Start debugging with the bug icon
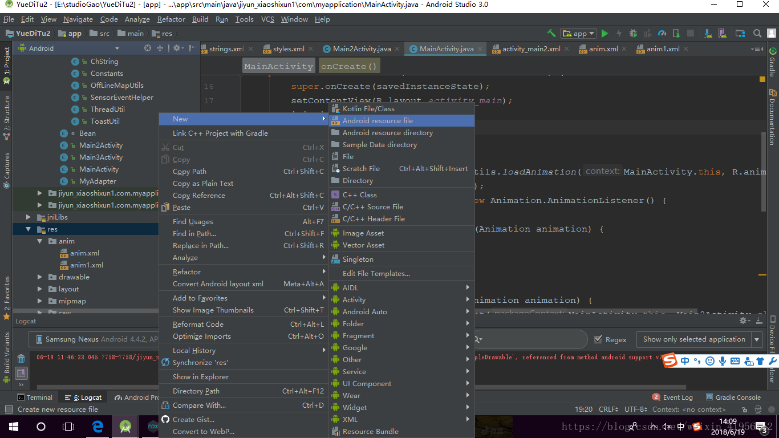This screenshot has width=779, height=438. click(x=634, y=34)
